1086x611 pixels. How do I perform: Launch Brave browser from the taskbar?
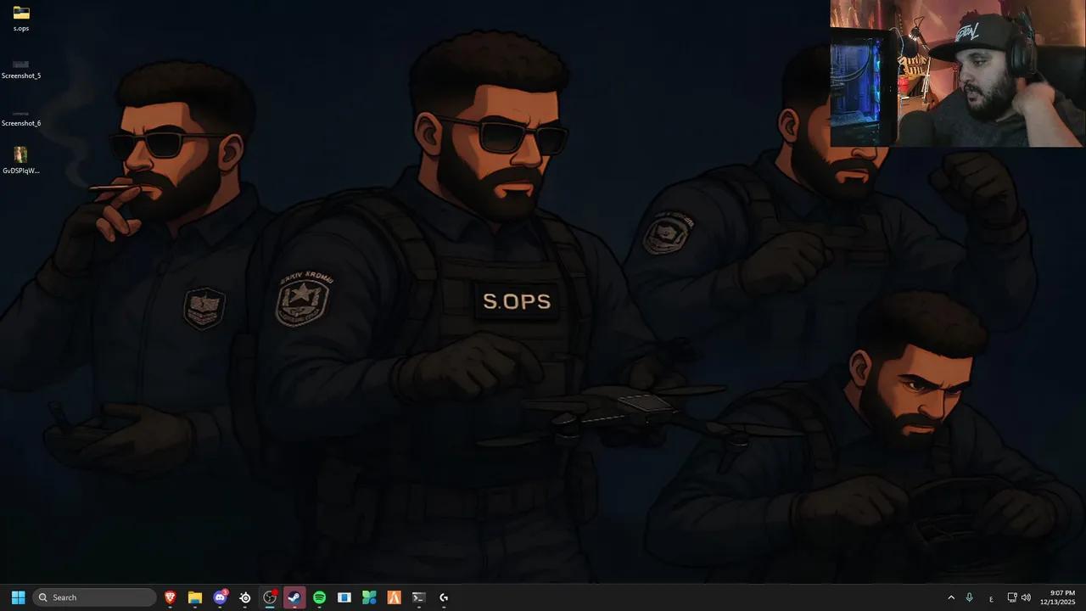point(170,597)
